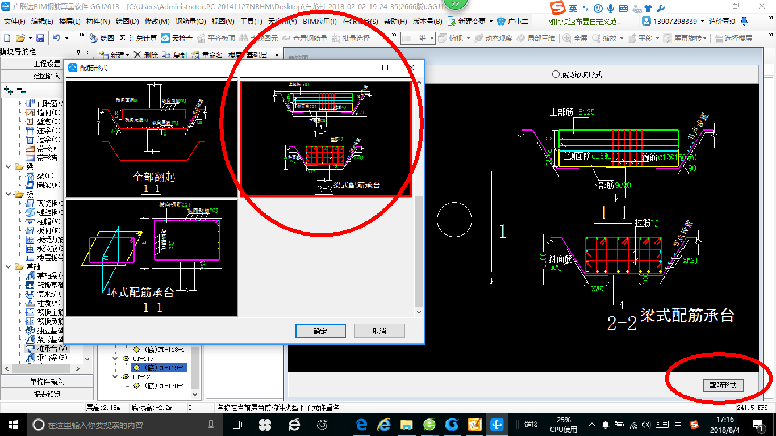Pin the 模块导航栏 panel
This screenshot has height=436, width=776.
point(78,52)
